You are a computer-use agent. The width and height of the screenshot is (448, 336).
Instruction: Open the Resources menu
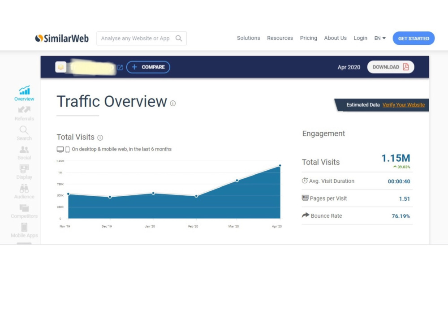(x=280, y=38)
